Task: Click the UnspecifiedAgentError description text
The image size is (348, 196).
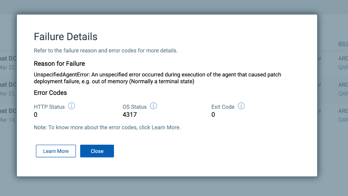Action: (x=157, y=78)
